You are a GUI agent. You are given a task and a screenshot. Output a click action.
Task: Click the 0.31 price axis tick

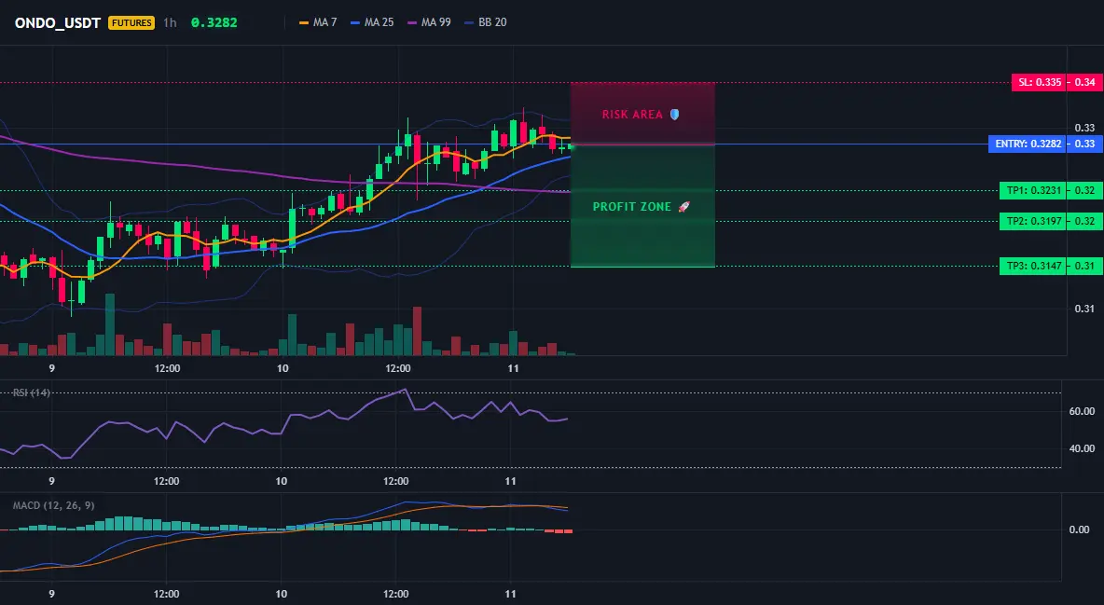click(x=1084, y=309)
